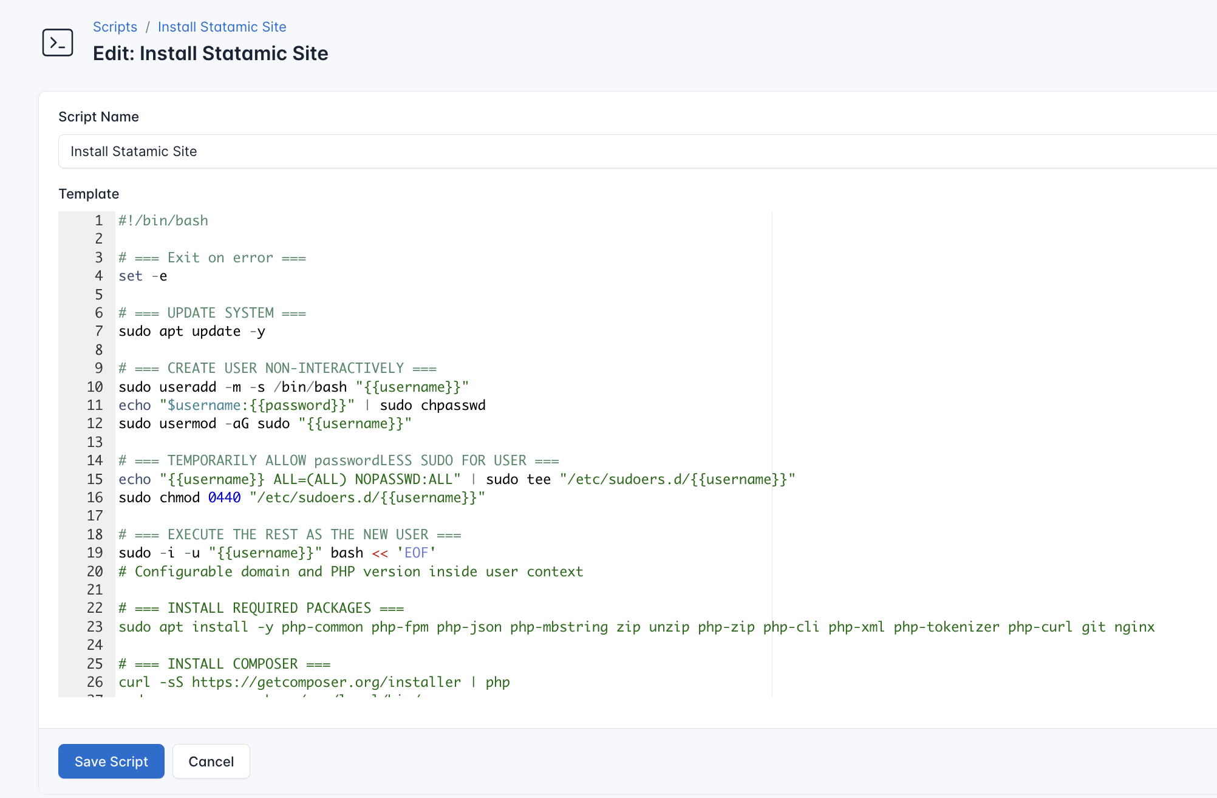Image resolution: width=1217 pixels, height=798 pixels.
Task: Click line number 15 in the gutter
Action: [x=95, y=479]
